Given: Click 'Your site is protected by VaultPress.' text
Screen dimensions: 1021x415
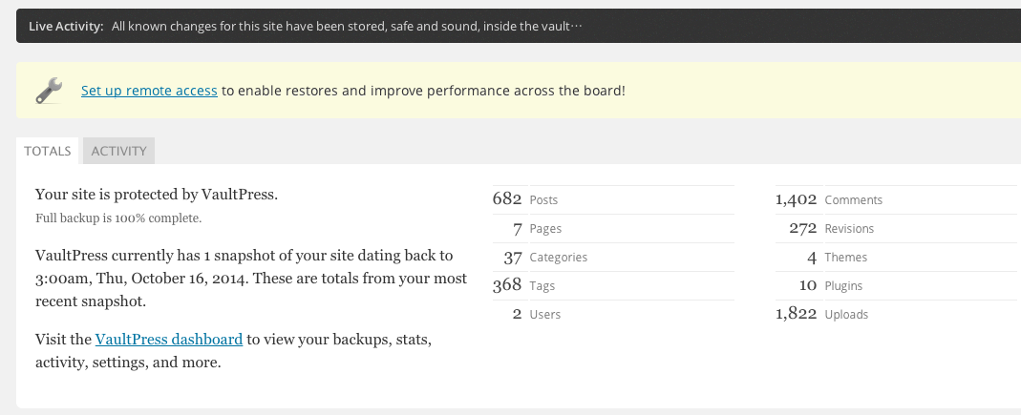Looking at the screenshot, I should [x=157, y=195].
